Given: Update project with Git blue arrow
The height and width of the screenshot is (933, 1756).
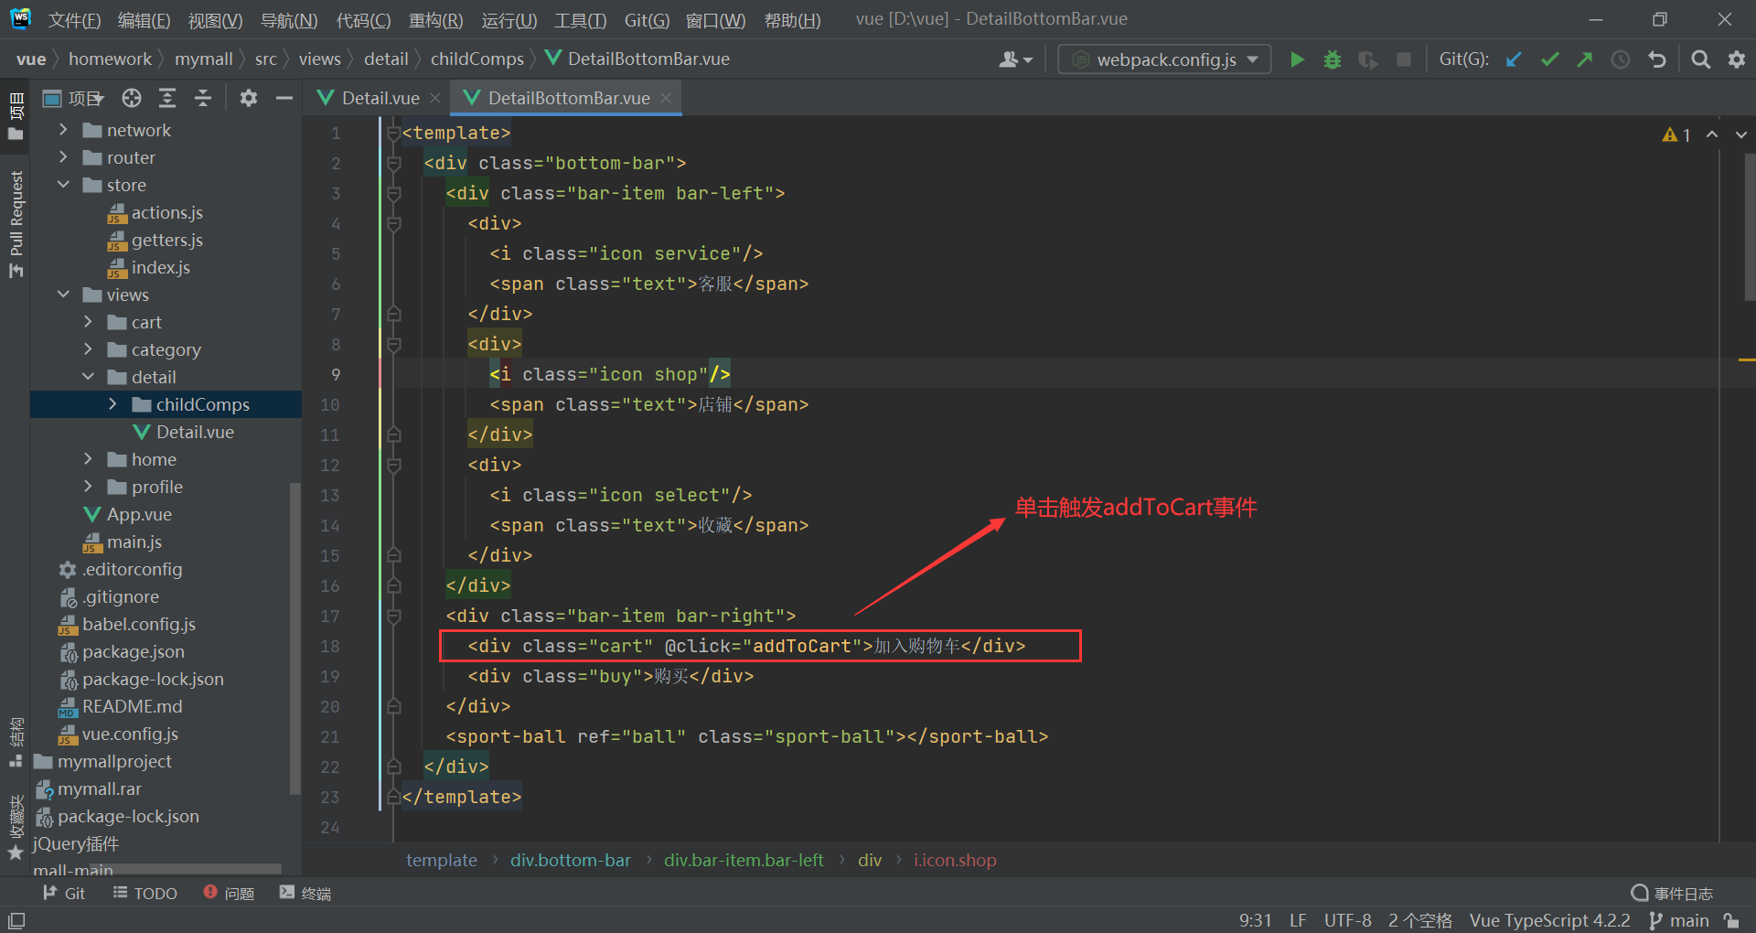Looking at the screenshot, I should click(1514, 59).
